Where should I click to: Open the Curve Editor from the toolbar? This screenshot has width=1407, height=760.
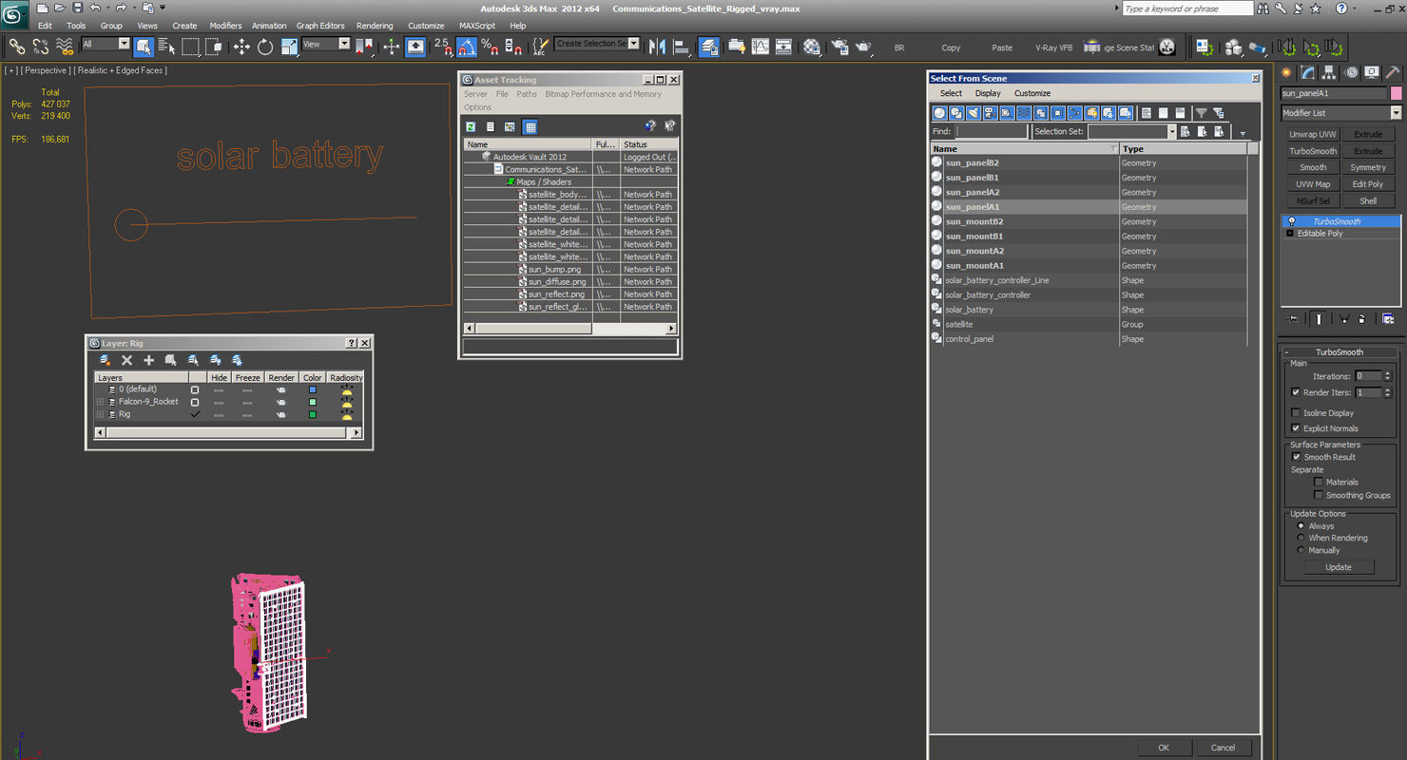(761, 47)
